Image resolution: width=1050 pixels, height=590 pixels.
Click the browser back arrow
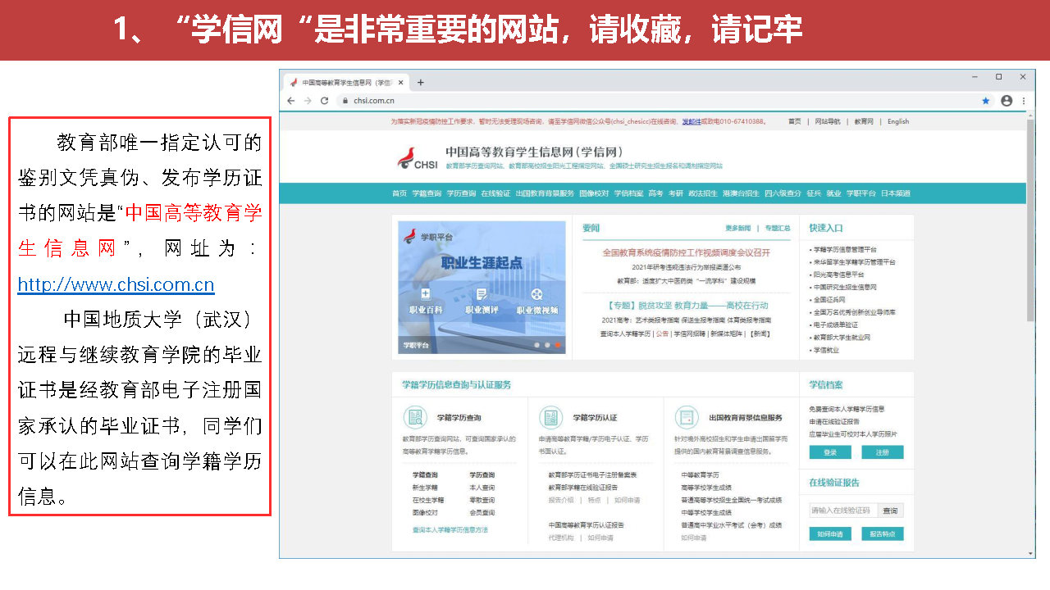tap(290, 101)
